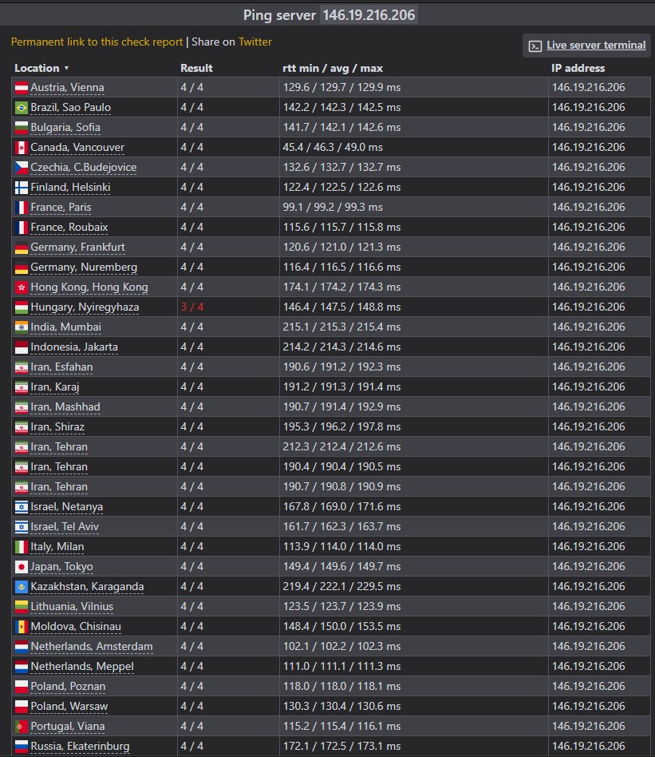The width and height of the screenshot is (655, 757).
Task: Click the Japan flag icon
Action: [x=22, y=567]
